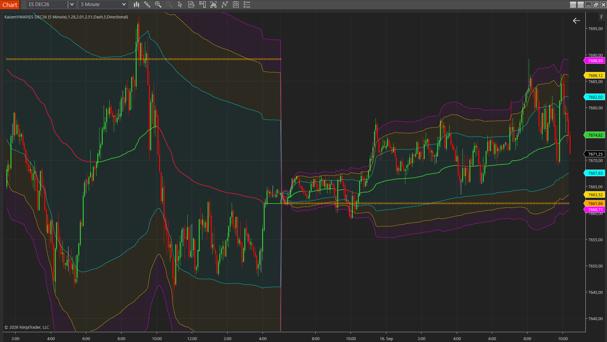Click the ES DEC26 instrument field
607x342 pixels.
point(47,4)
